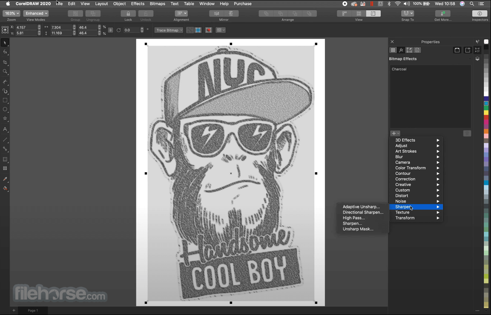The image size is (491, 315).
Task: Click the no-fill swatch atop the palette
Action: pos(486,42)
